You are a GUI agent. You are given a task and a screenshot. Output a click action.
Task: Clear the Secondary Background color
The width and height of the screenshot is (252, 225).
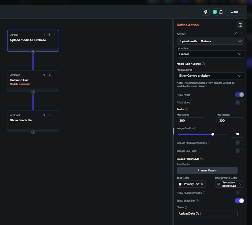point(240,184)
